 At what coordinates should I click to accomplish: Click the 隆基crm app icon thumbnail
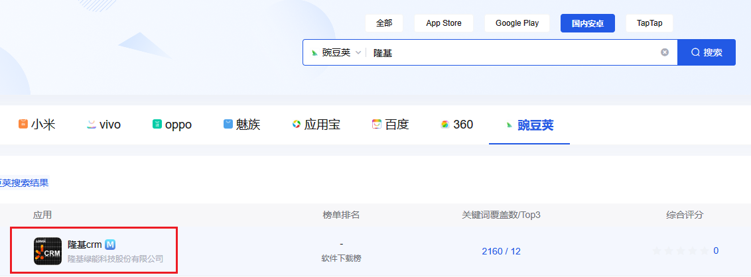point(48,251)
